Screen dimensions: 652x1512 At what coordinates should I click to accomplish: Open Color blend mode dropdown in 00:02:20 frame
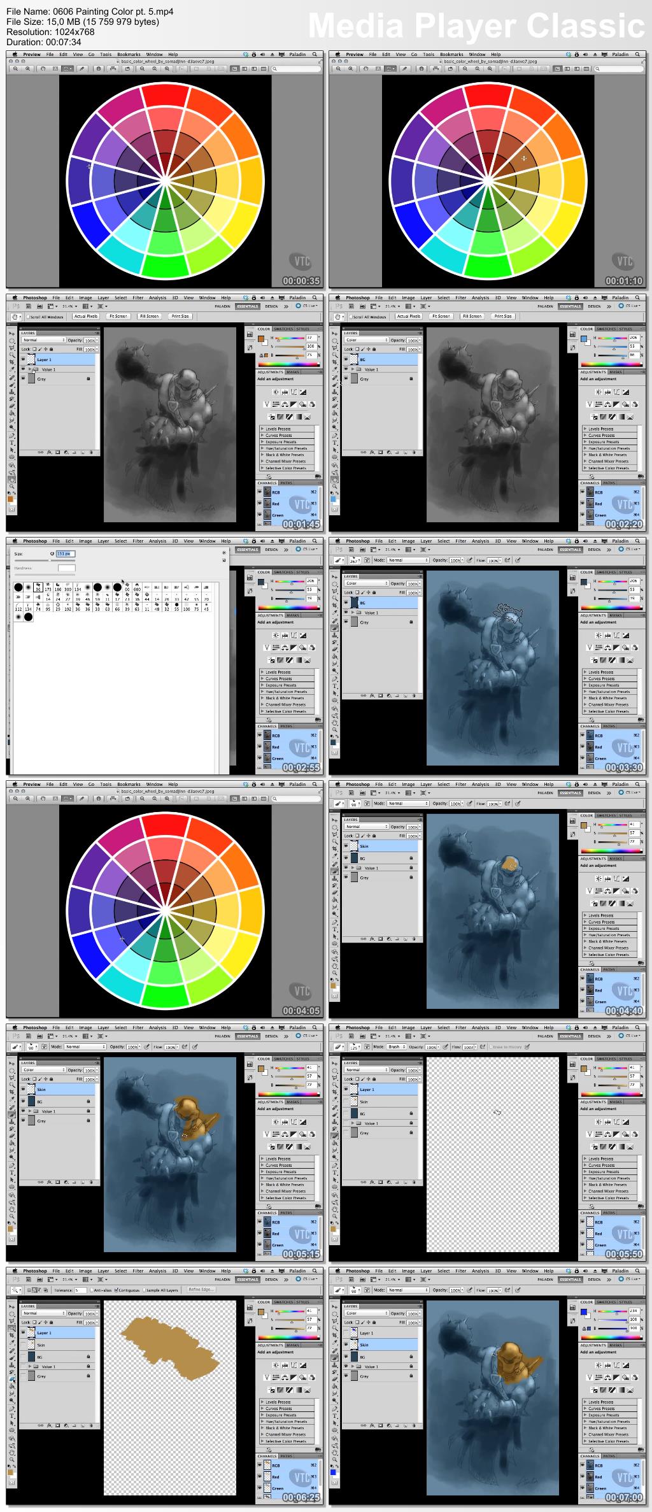[x=366, y=340]
